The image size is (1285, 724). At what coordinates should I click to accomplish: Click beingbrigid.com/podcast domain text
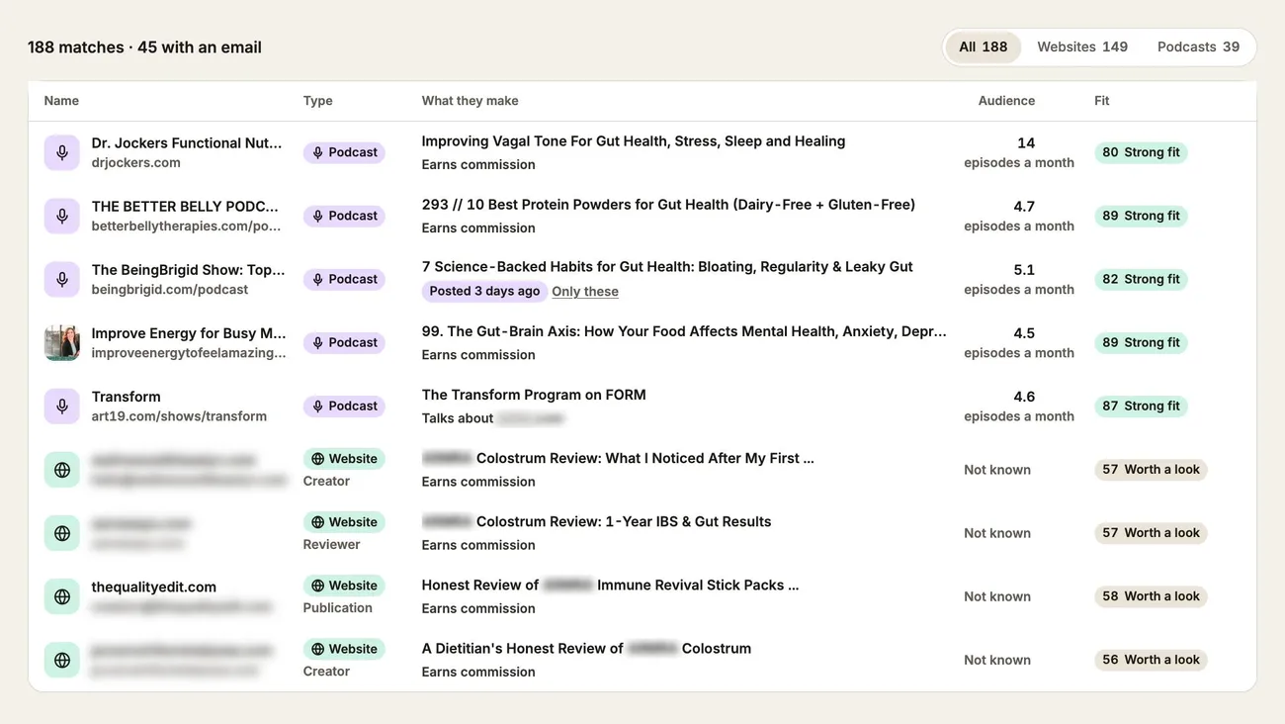click(x=170, y=290)
